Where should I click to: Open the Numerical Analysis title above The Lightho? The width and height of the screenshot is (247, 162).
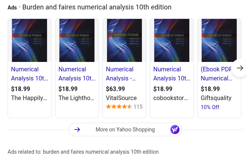click(77, 74)
